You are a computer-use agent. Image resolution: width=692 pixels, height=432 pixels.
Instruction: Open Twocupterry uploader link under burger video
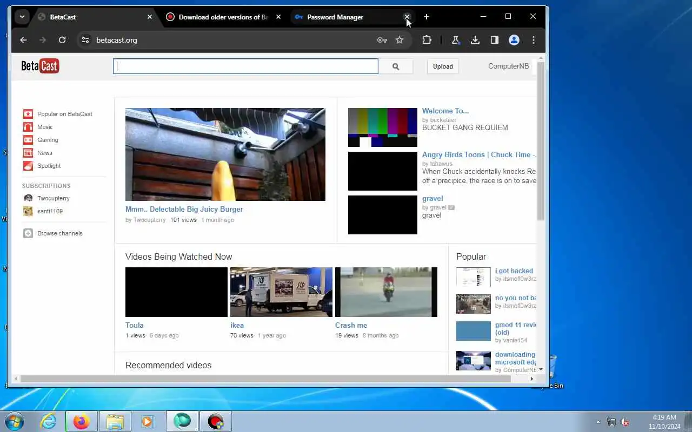[149, 220]
